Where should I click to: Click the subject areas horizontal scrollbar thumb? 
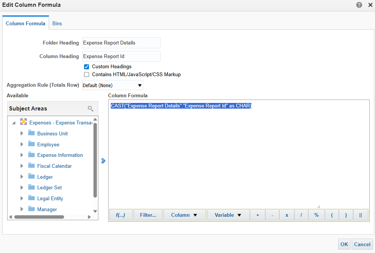(39, 217)
